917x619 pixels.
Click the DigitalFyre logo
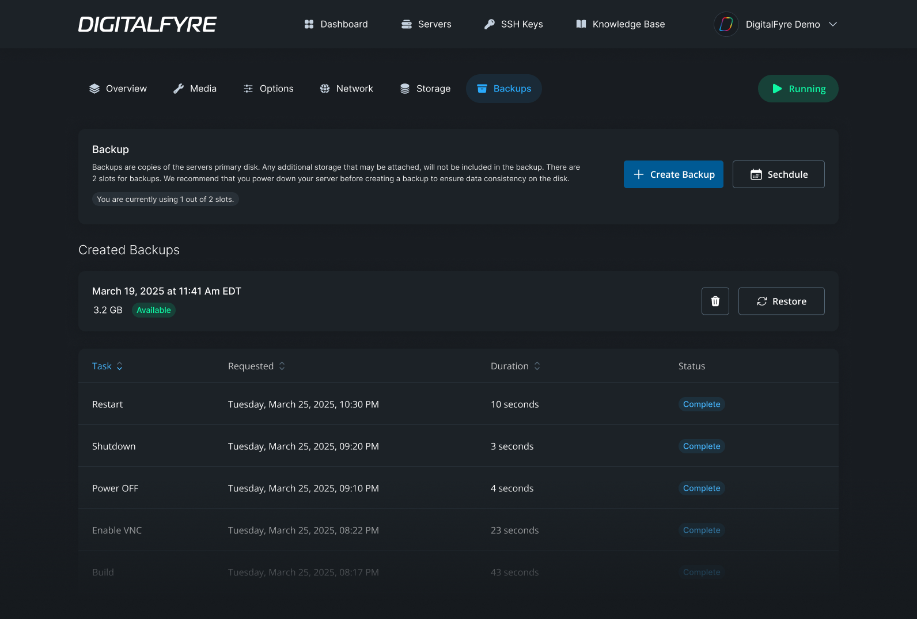click(147, 24)
